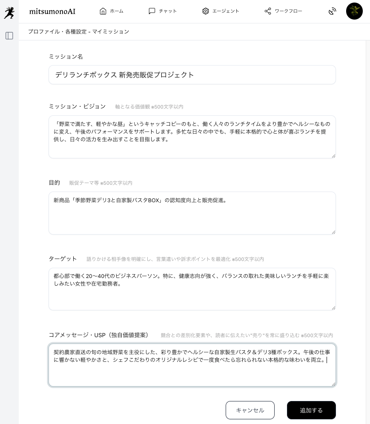This screenshot has height=424, width=370.
Task: Click the agent cube icon
Action: pos(206,11)
